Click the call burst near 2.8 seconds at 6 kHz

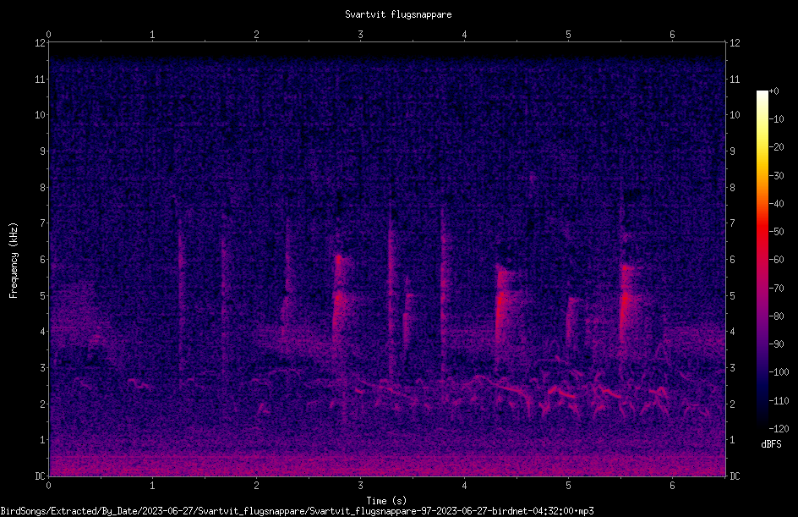coord(338,261)
